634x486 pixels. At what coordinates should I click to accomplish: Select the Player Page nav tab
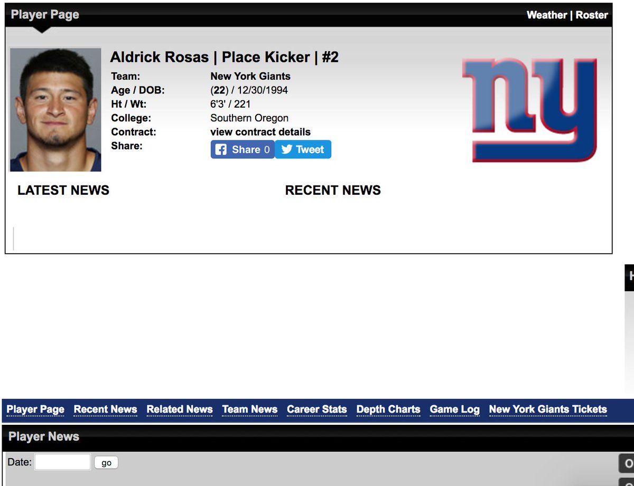[35, 409]
